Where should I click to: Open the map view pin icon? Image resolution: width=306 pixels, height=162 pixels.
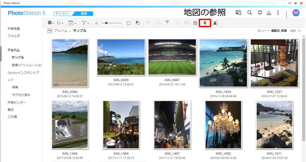(205, 23)
